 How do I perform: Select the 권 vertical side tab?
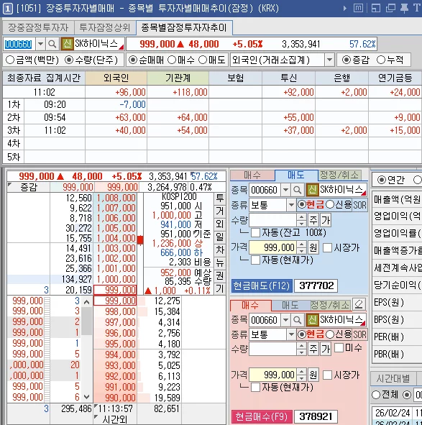click(219, 275)
